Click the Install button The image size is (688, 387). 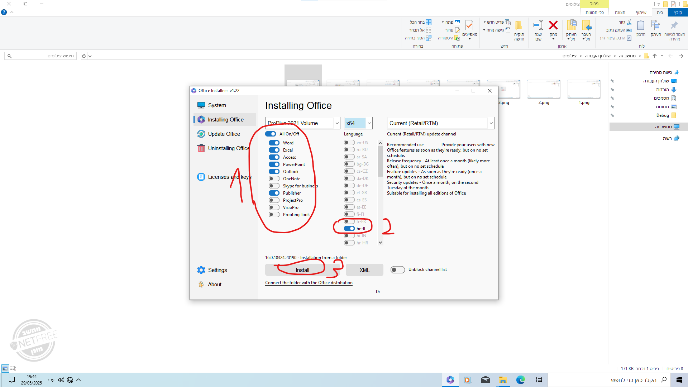[x=302, y=270]
